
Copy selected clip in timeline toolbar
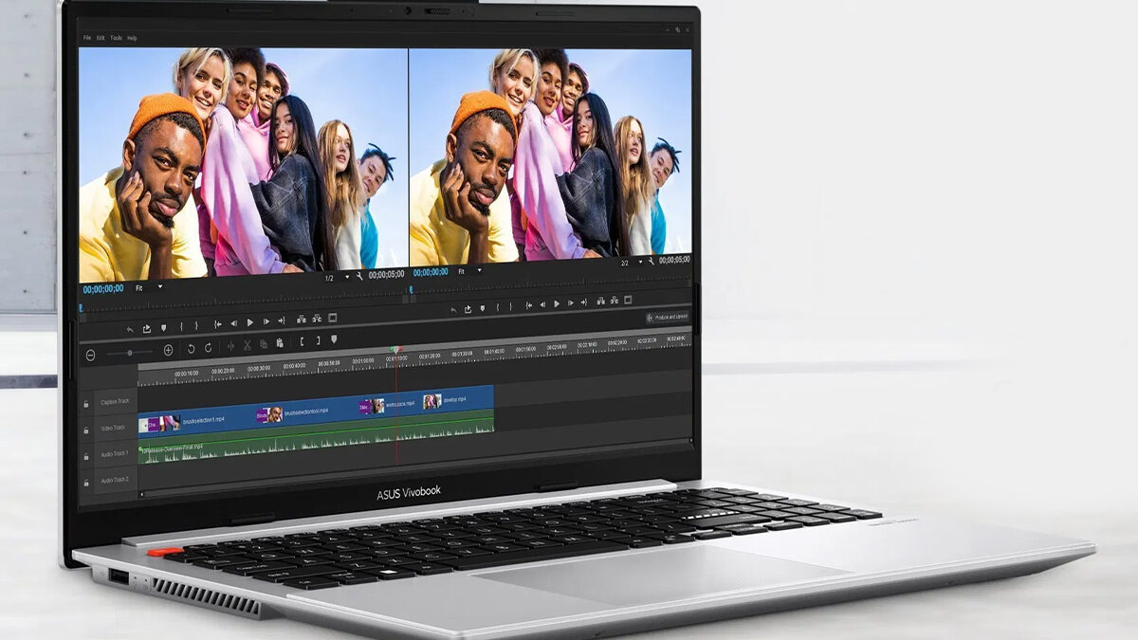click(264, 344)
